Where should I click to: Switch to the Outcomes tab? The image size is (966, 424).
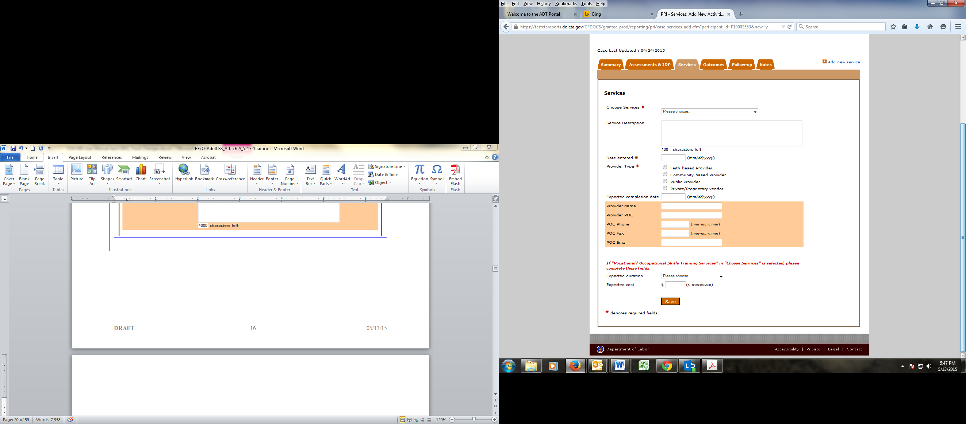pyautogui.click(x=713, y=65)
